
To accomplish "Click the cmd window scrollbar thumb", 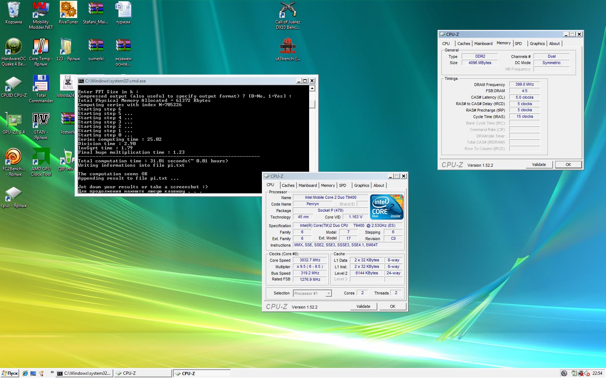I will [312, 104].
